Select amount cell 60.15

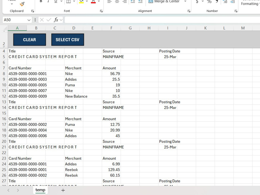pyautogui.click(x=111, y=175)
